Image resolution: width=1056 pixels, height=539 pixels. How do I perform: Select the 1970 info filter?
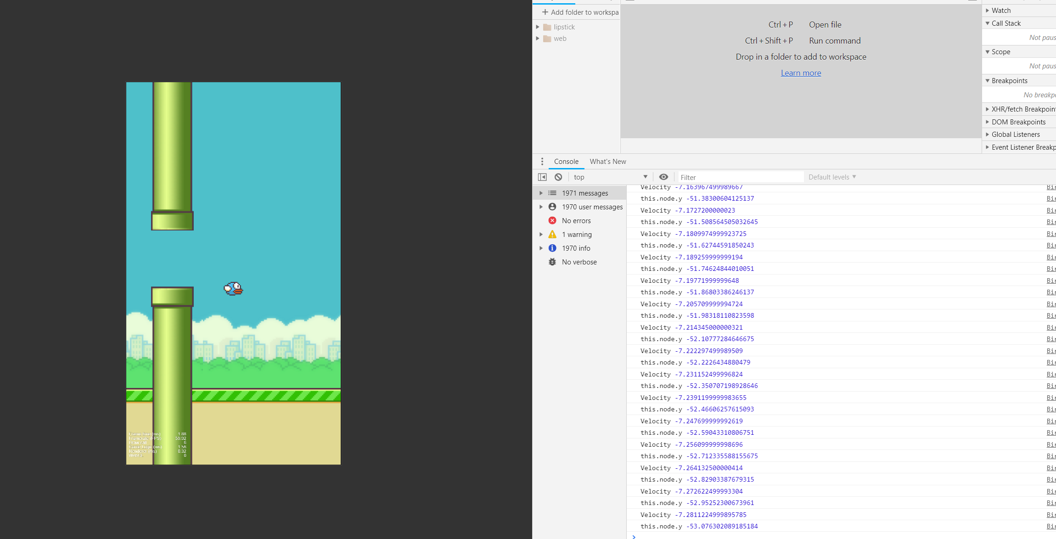576,248
